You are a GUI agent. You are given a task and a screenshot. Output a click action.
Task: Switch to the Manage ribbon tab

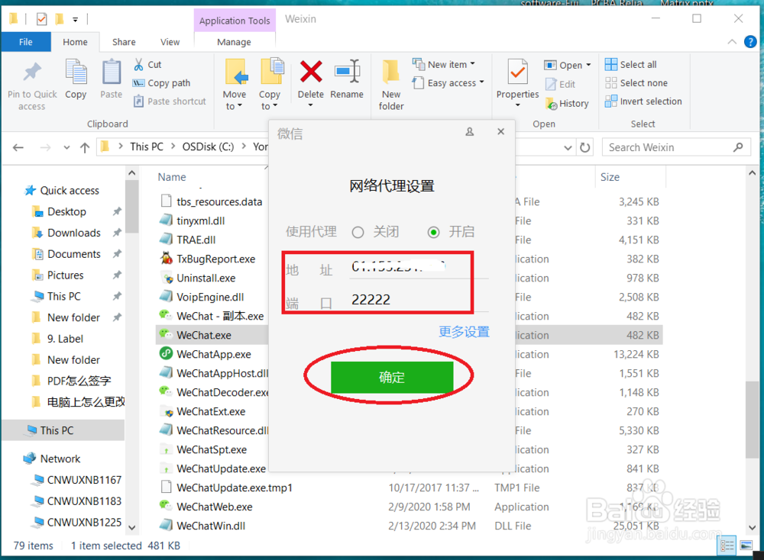[x=234, y=42]
